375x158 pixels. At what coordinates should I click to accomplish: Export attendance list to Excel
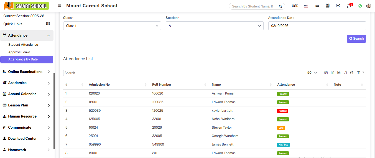pos(332,73)
